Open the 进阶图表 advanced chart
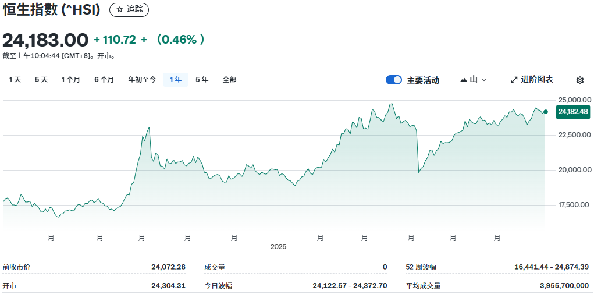The width and height of the screenshot is (594, 294). (x=532, y=80)
